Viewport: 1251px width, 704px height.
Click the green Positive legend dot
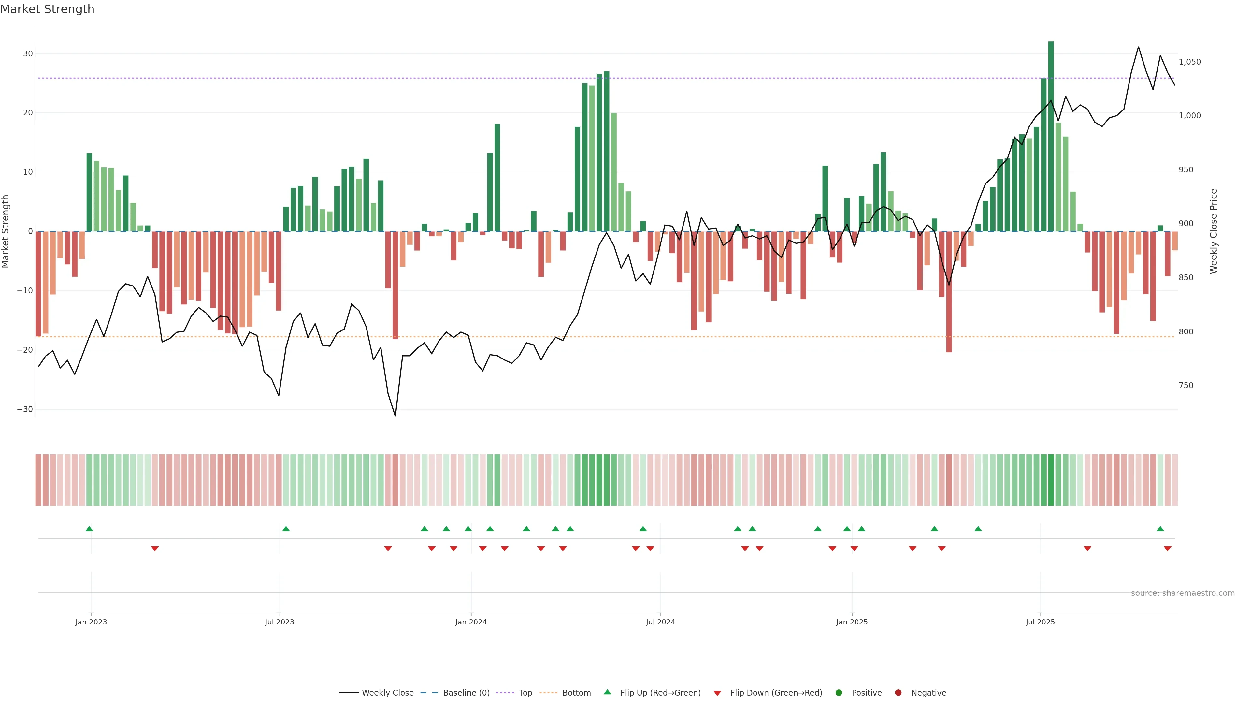[839, 693]
